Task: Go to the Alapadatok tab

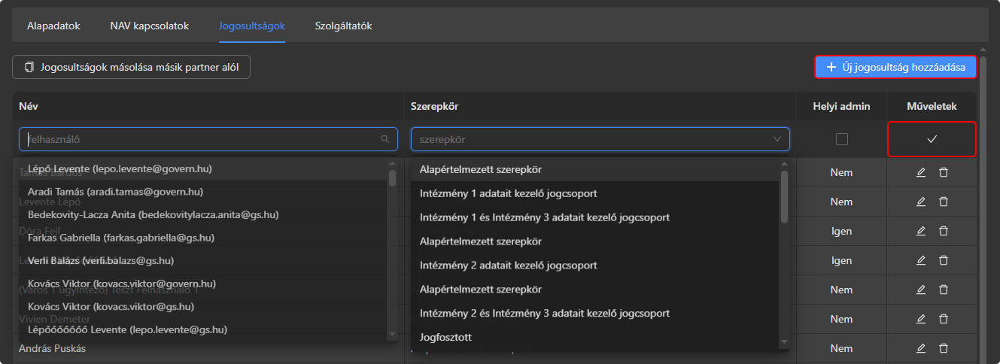Action: click(x=53, y=26)
